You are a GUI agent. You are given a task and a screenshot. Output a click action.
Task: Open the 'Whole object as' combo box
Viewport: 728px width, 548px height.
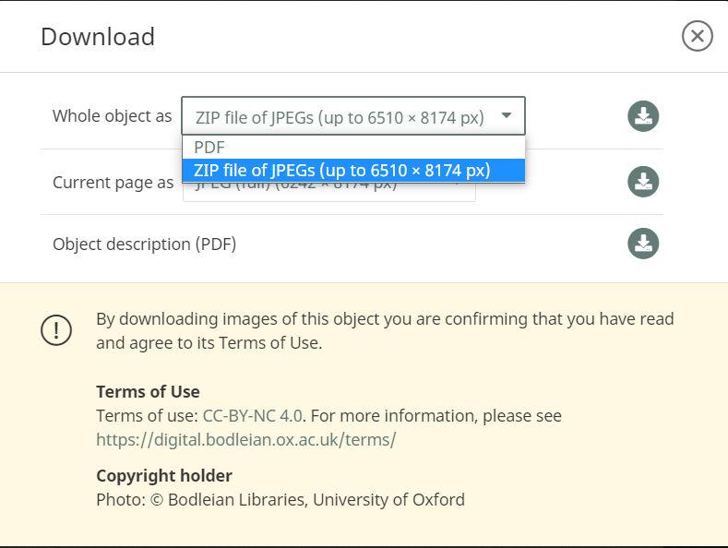(340, 117)
